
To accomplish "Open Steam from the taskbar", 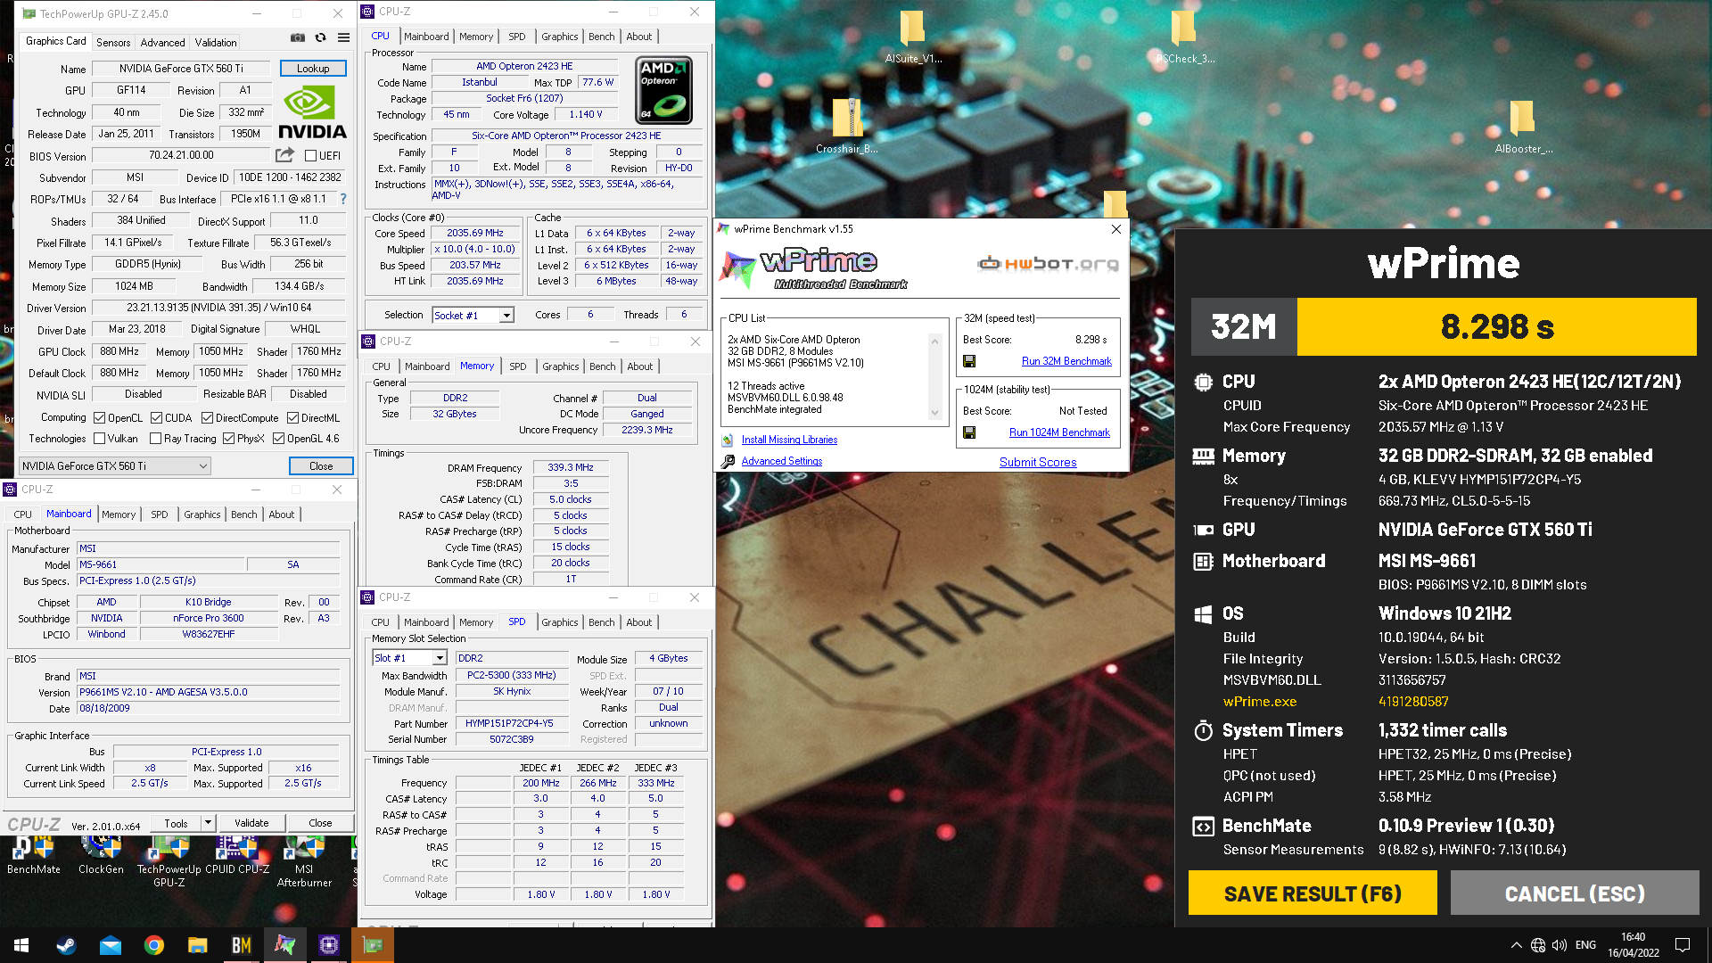I will pyautogui.click(x=66, y=945).
